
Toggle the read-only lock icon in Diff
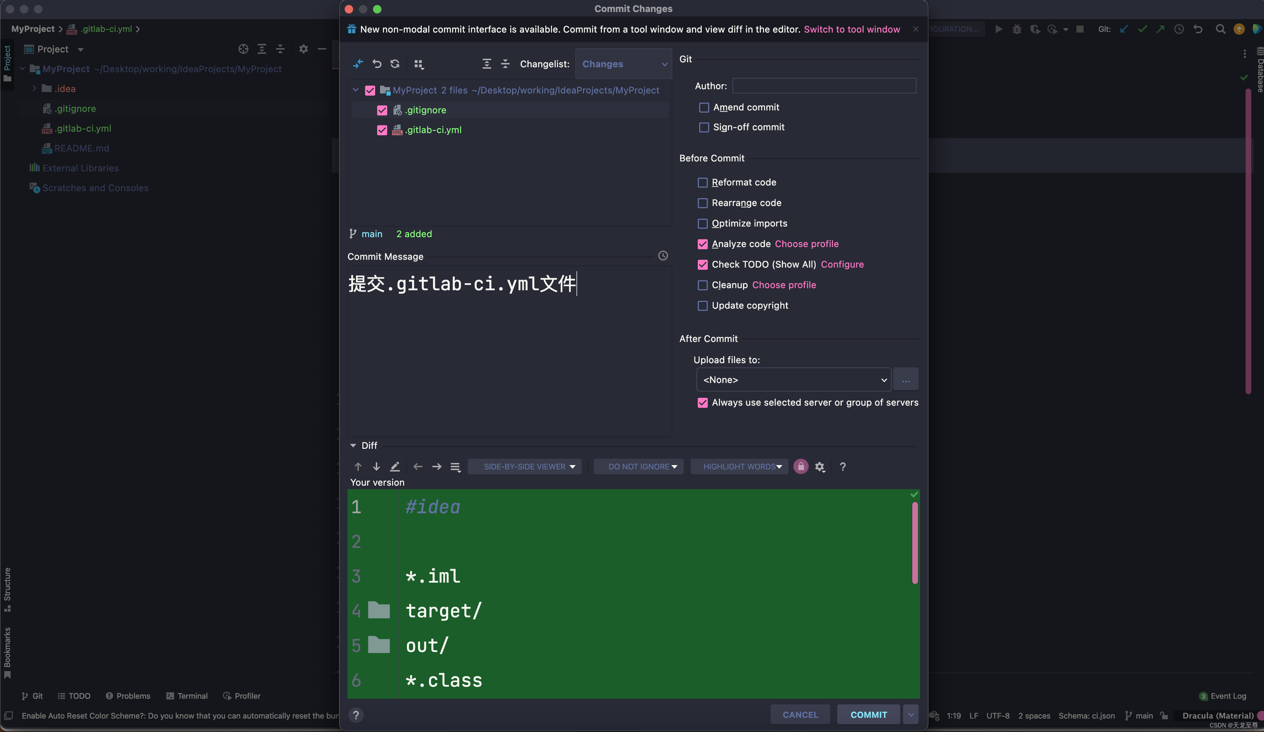pyautogui.click(x=800, y=467)
